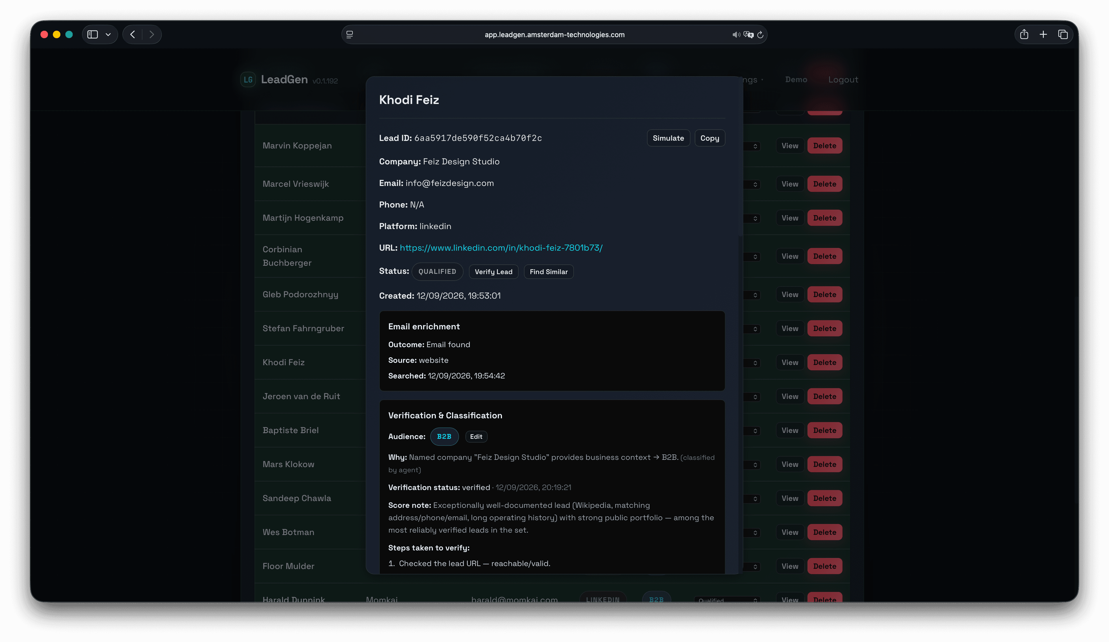View the Stefan Fahrngruber lead
The image size is (1109, 642).
tap(790, 328)
